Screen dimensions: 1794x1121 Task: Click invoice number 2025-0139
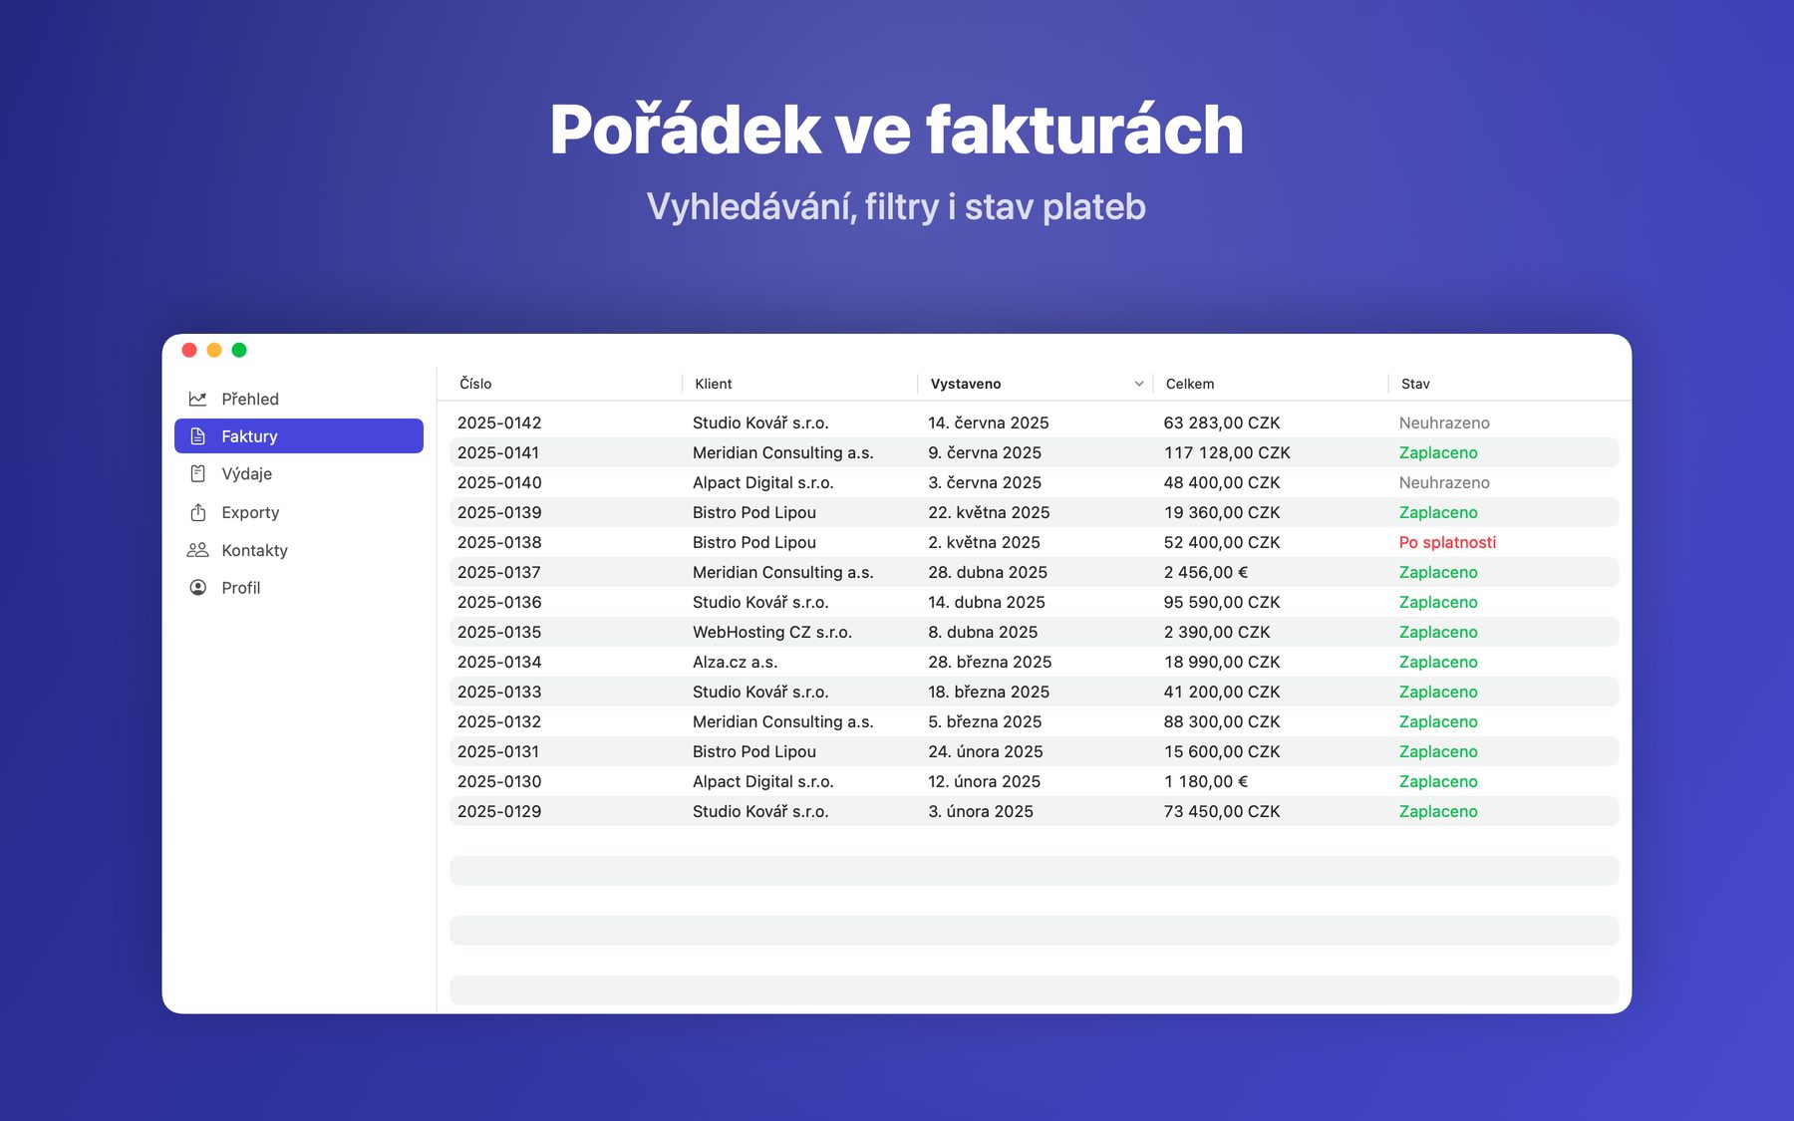tap(499, 512)
